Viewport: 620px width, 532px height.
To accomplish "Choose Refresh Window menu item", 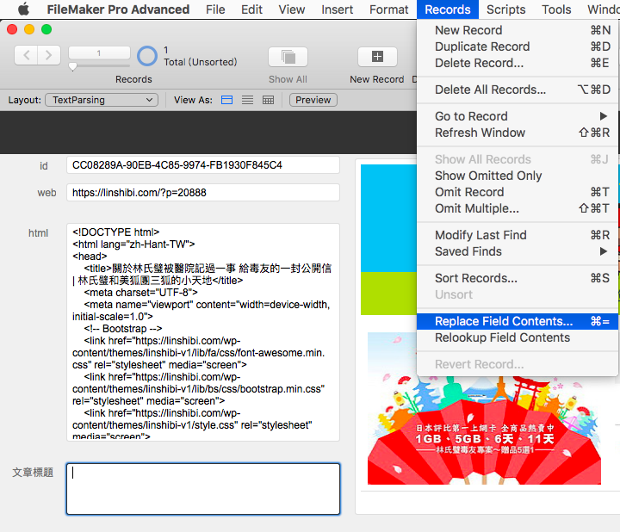I will [x=518, y=133].
